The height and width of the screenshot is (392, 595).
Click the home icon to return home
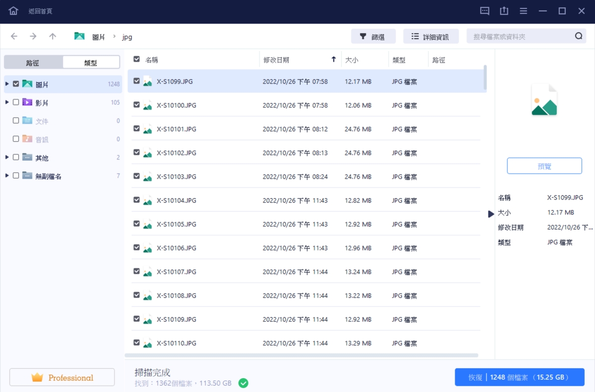[x=13, y=11]
